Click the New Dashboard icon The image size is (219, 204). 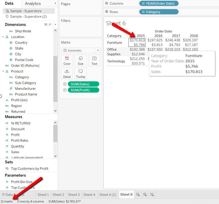[145, 194]
